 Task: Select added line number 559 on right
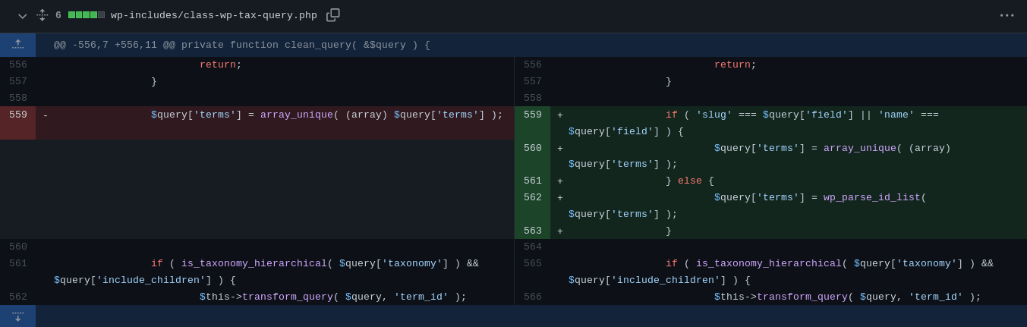(532, 115)
